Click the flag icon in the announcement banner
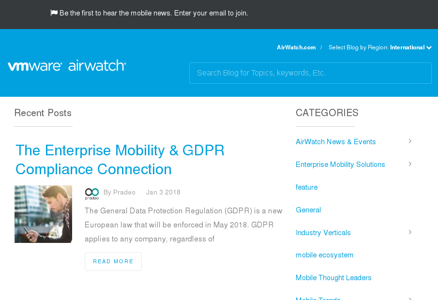This screenshot has height=300, width=438. click(53, 13)
